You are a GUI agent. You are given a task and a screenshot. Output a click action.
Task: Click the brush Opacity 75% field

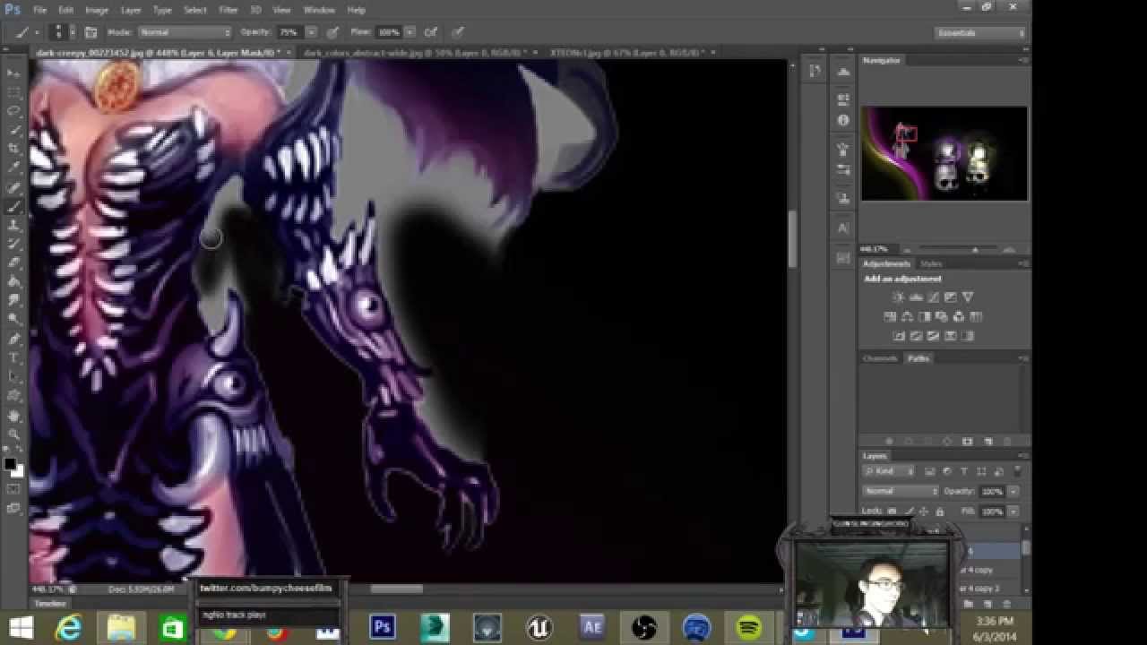coord(289,32)
